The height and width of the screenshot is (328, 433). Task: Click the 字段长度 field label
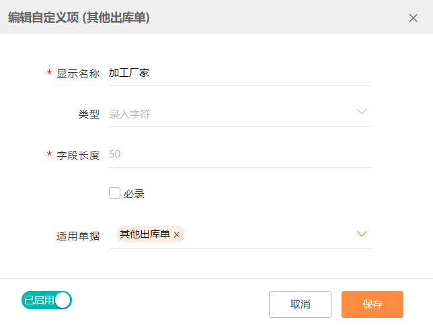[77, 155]
